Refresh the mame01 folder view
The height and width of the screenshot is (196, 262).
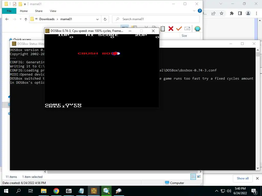(x=105, y=19)
